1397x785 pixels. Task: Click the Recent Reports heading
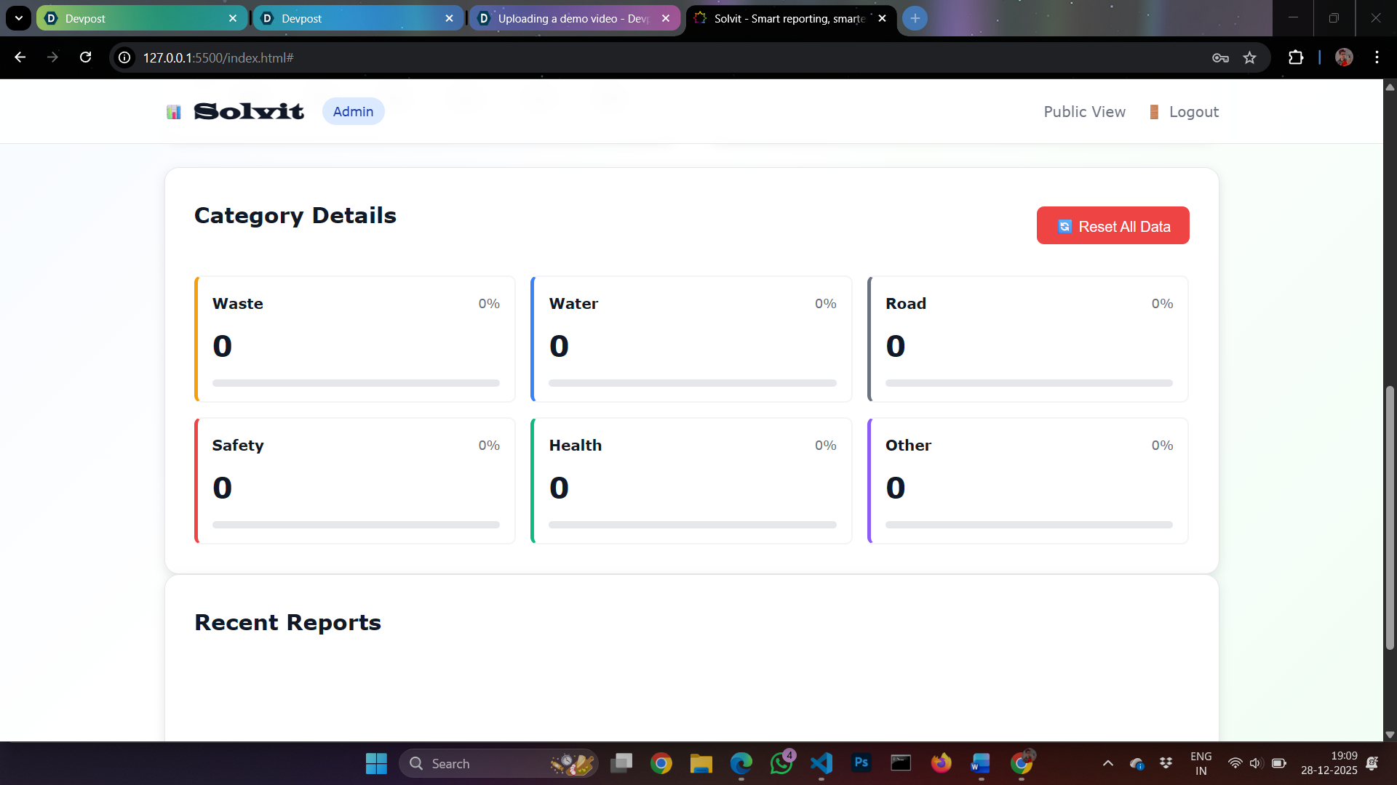pyautogui.click(x=287, y=623)
